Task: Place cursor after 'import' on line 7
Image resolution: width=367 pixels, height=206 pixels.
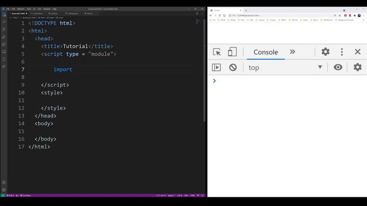Action: [x=73, y=70]
